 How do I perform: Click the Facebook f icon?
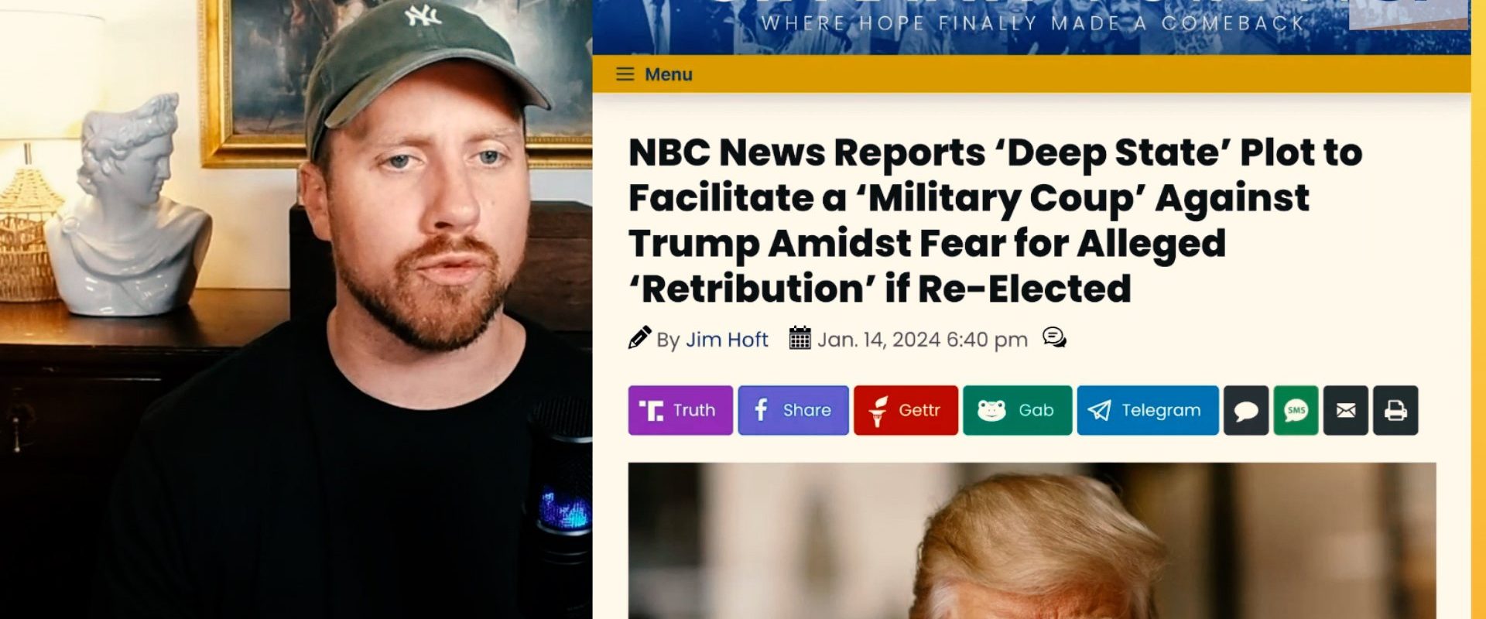click(x=761, y=410)
